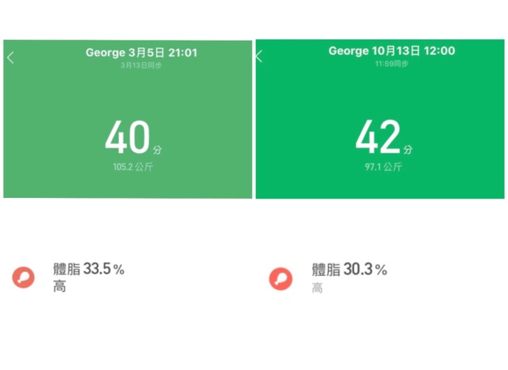Click the red body fat icon beside 33.5%

pos(24,277)
